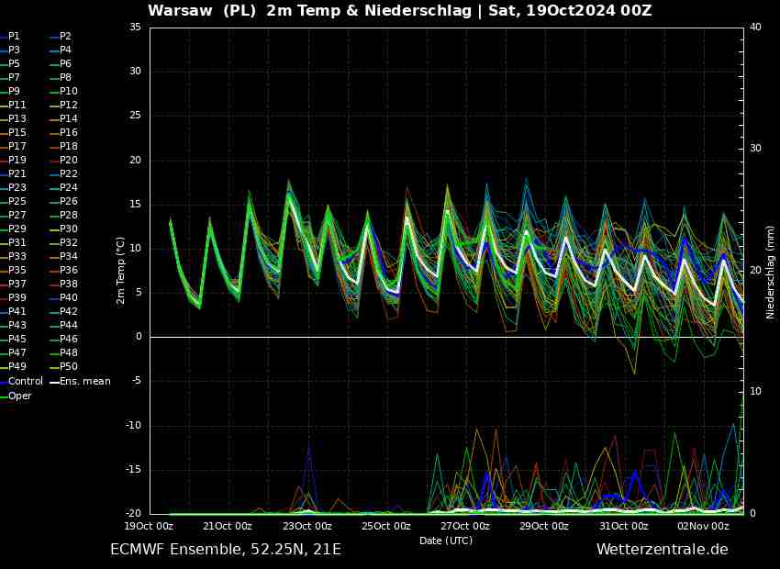Click "35" on the temperature axis
This screenshot has width=780, height=569.
135,27
